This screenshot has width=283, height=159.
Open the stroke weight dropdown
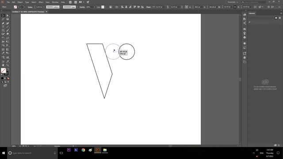[44, 7]
